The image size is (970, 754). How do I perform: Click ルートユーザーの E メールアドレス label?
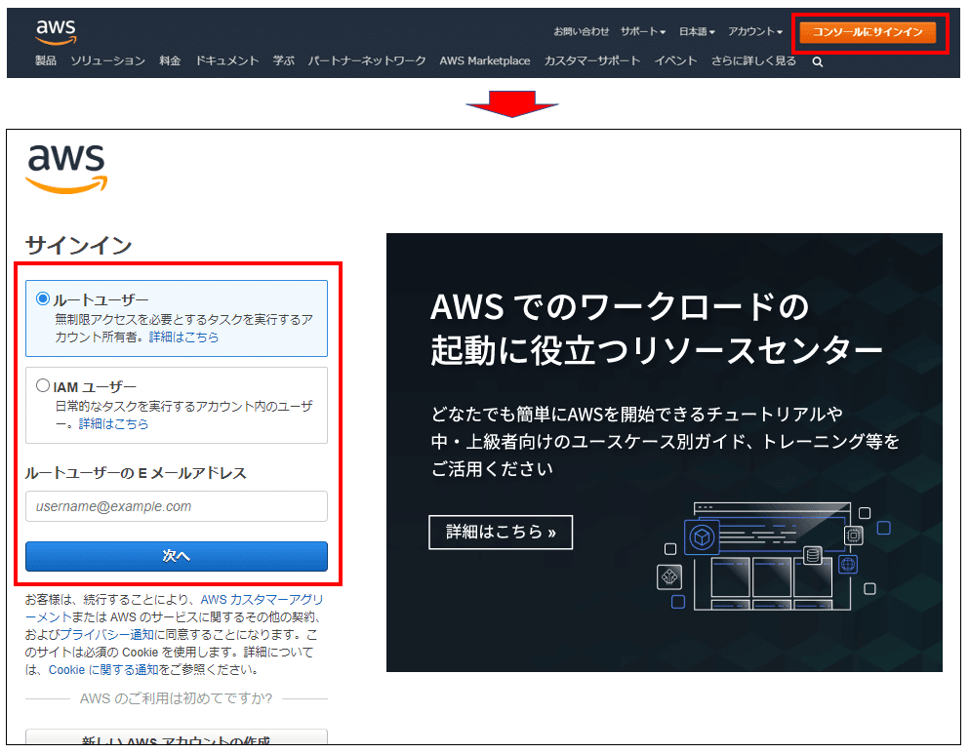[136, 473]
